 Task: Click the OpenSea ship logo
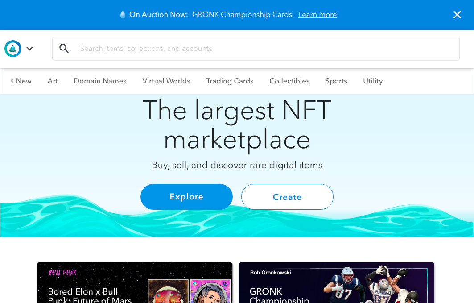coord(12,48)
